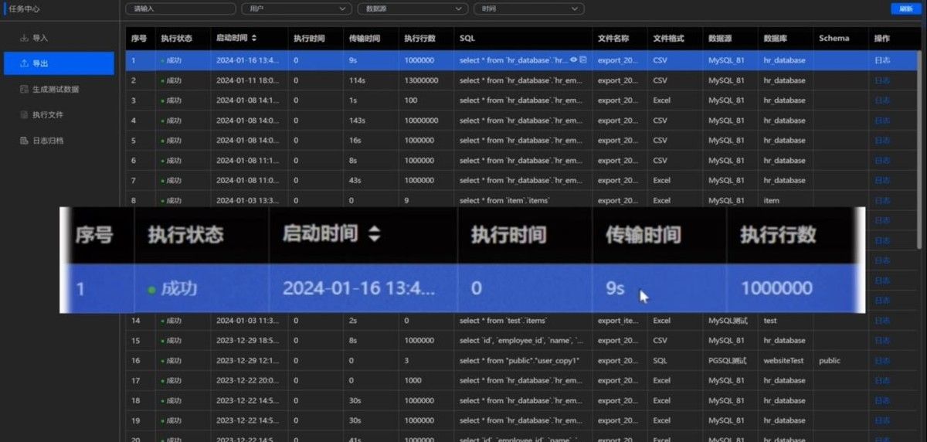Click the export (导出) upload icon in sidebar
Viewport: 927px width, 442px height.
(x=25, y=63)
